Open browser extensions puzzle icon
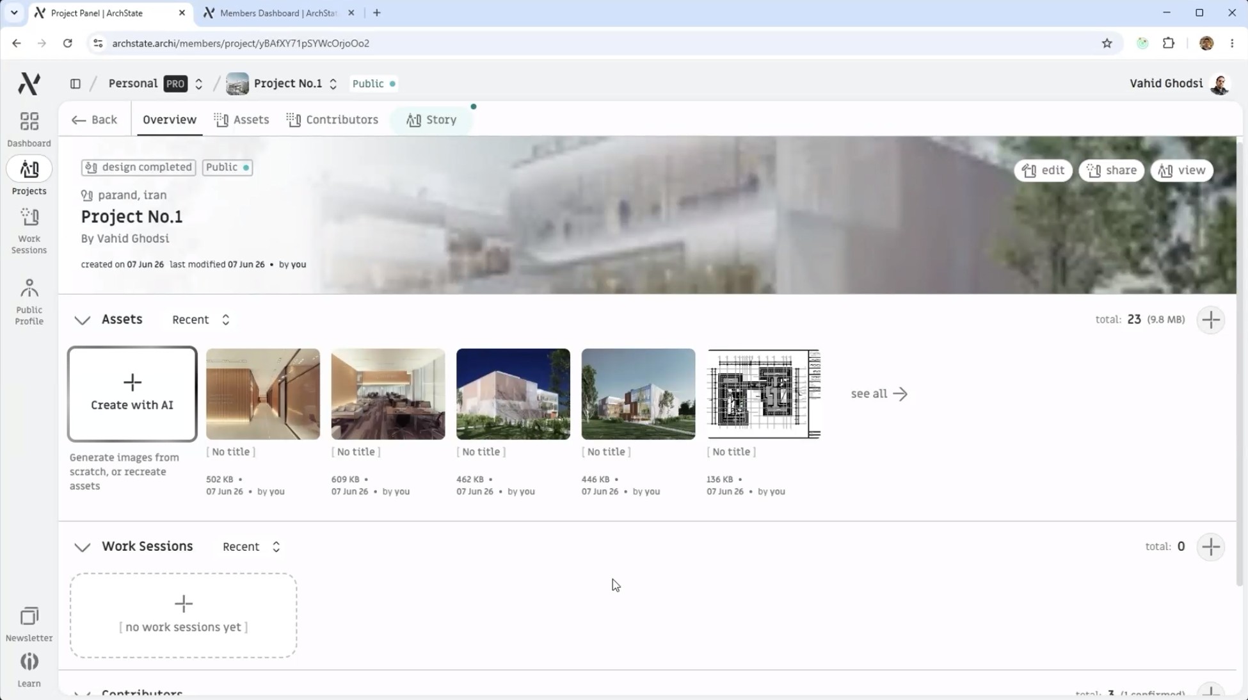 pos(1169,43)
